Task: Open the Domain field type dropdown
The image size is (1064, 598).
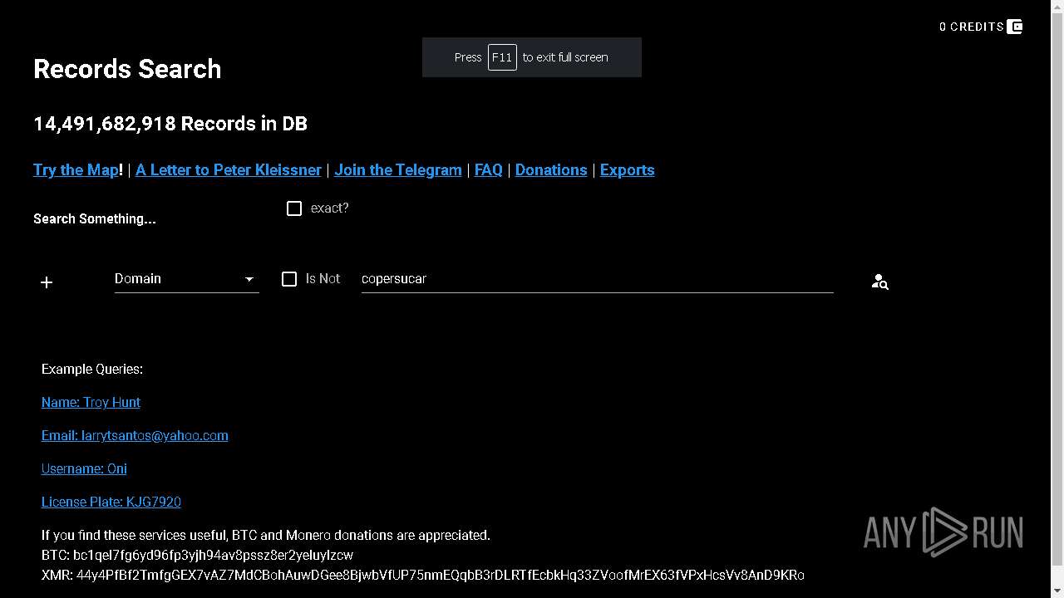Action: point(186,279)
